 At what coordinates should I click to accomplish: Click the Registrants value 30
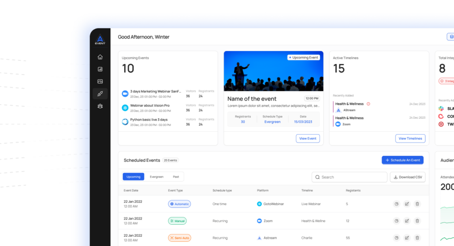pos(243,122)
